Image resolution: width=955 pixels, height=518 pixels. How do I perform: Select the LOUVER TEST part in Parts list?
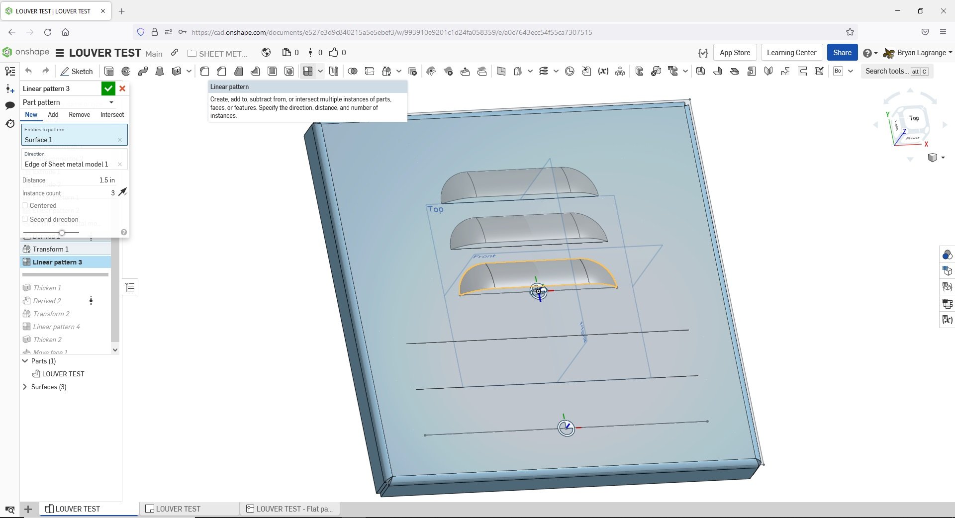tap(63, 374)
